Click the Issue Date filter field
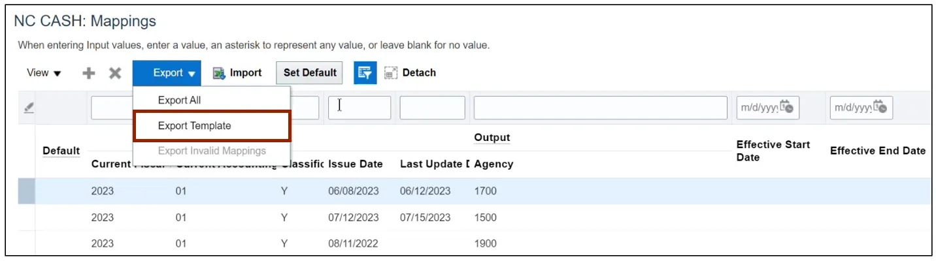936x261 pixels. point(359,108)
